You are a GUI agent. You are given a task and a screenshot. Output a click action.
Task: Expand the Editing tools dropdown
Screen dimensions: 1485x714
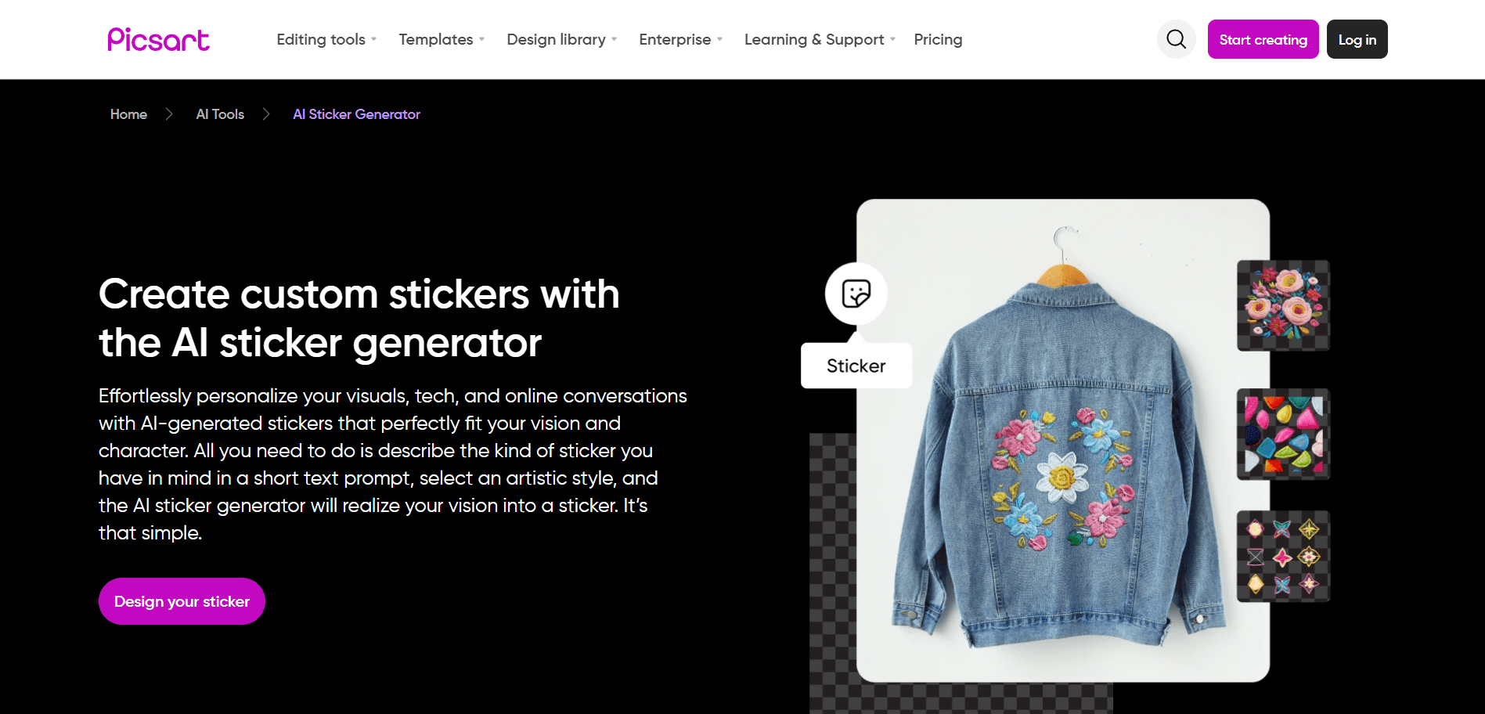pyautogui.click(x=321, y=39)
